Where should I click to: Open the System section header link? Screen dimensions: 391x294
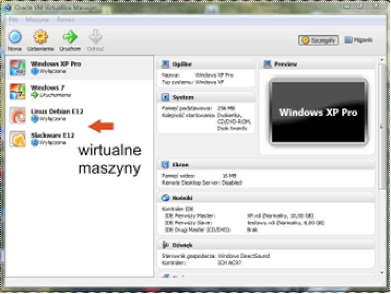183,97
